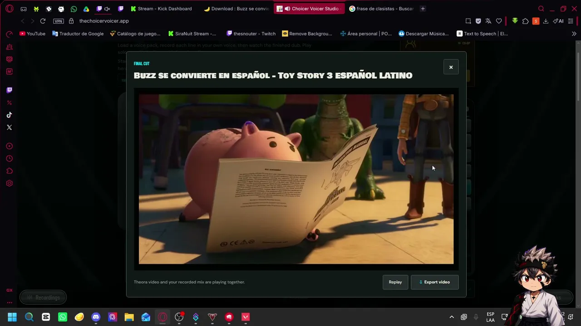Open the page translate icon
581x326 pixels.
click(488, 21)
